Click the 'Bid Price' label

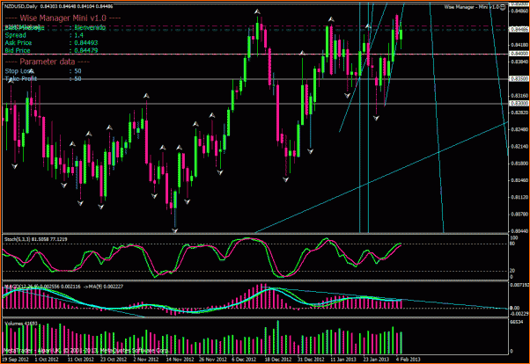(x=18, y=50)
